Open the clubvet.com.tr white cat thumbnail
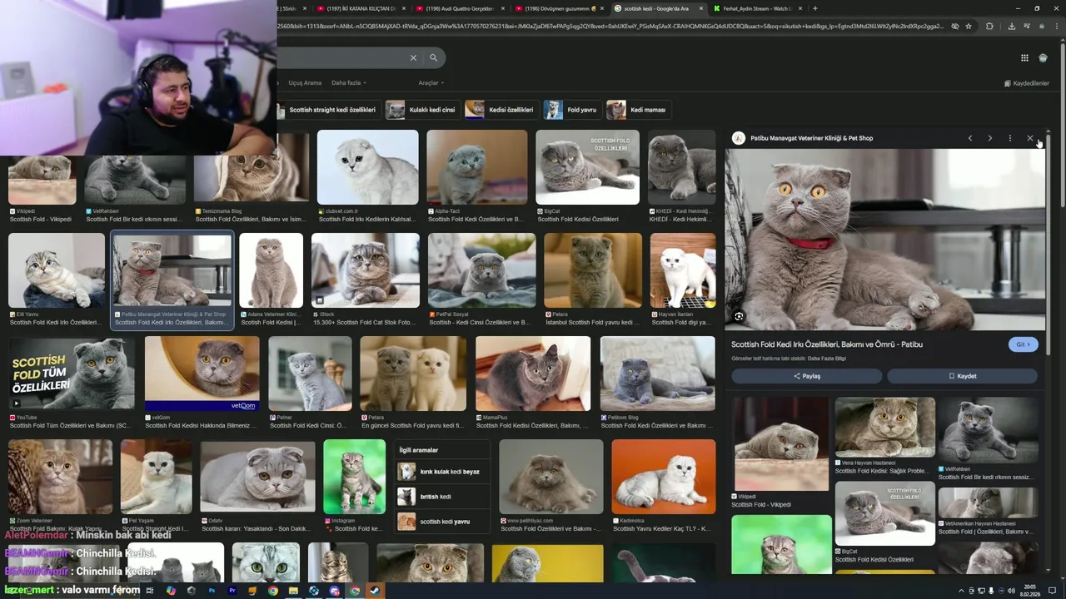 point(367,167)
